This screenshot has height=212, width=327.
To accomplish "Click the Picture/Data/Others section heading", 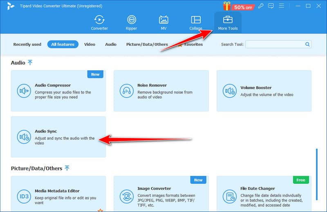I will pyautogui.click(x=36, y=168).
